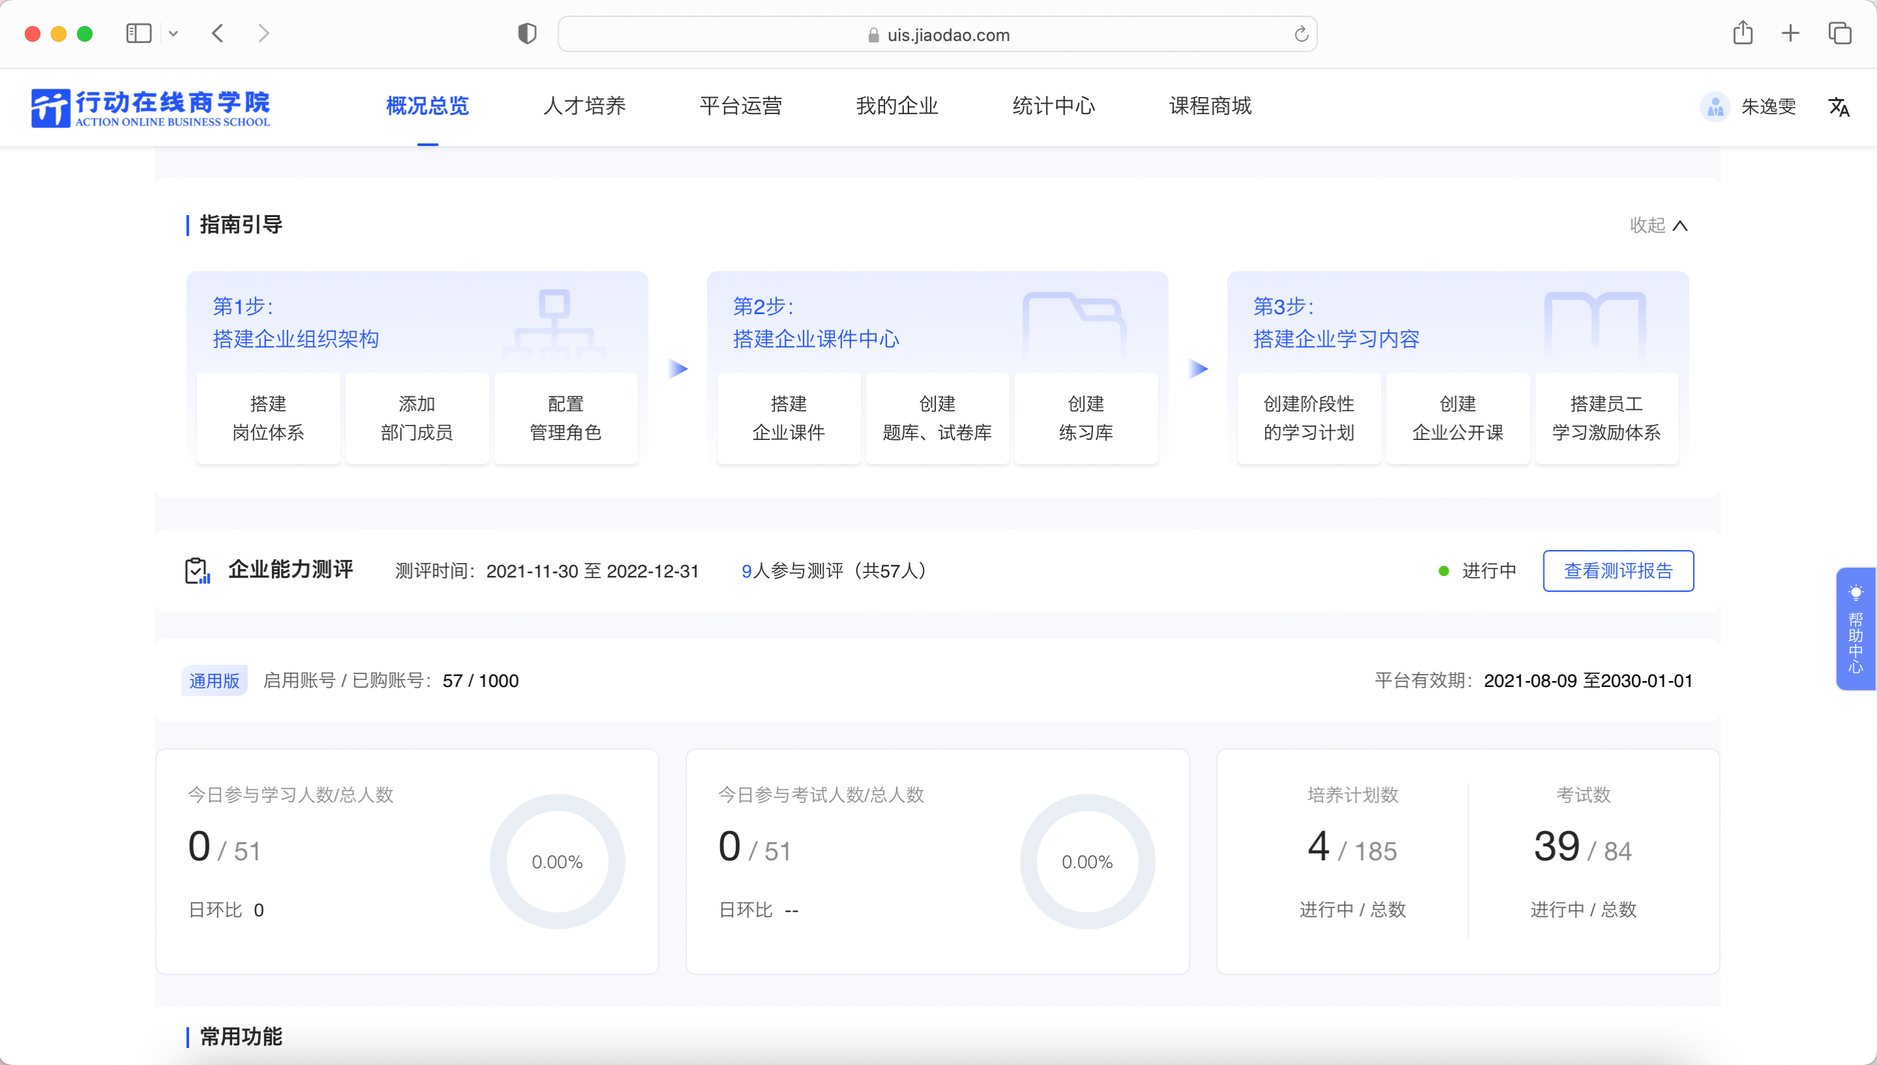Screen dimensions: 1877x1065
Task: Open 创建企业公开课 guide card
Action: [1458, 418]
